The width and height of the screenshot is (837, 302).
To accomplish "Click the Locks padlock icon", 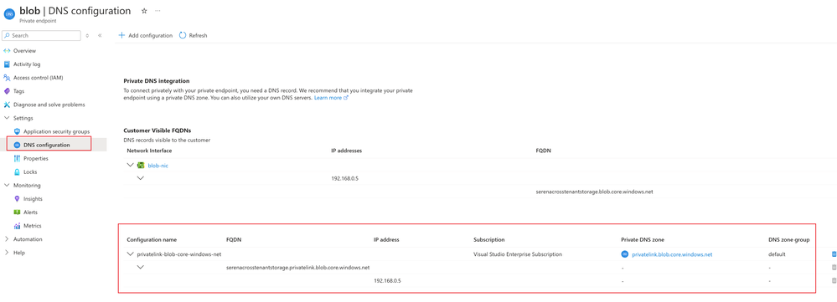I will (17, 172).
